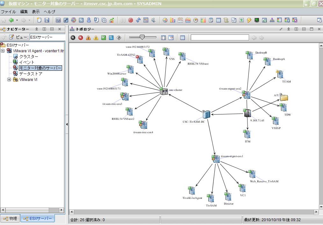Image resolution: width=323 pixels, height=225 pixels.
Task: Click the lightning bolt Take Action icon
Action: pyautogui.click(x=249, y=20)
